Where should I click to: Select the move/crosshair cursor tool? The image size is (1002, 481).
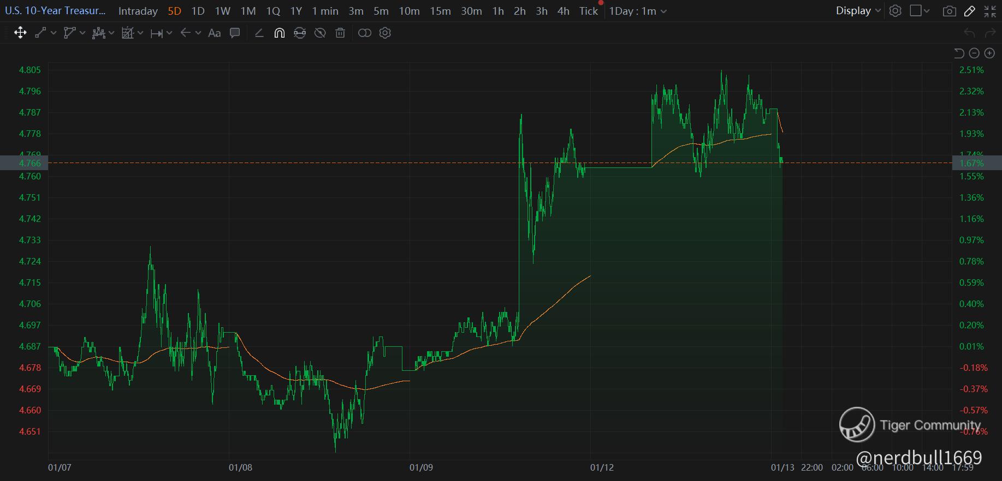(x=20, y=33)
